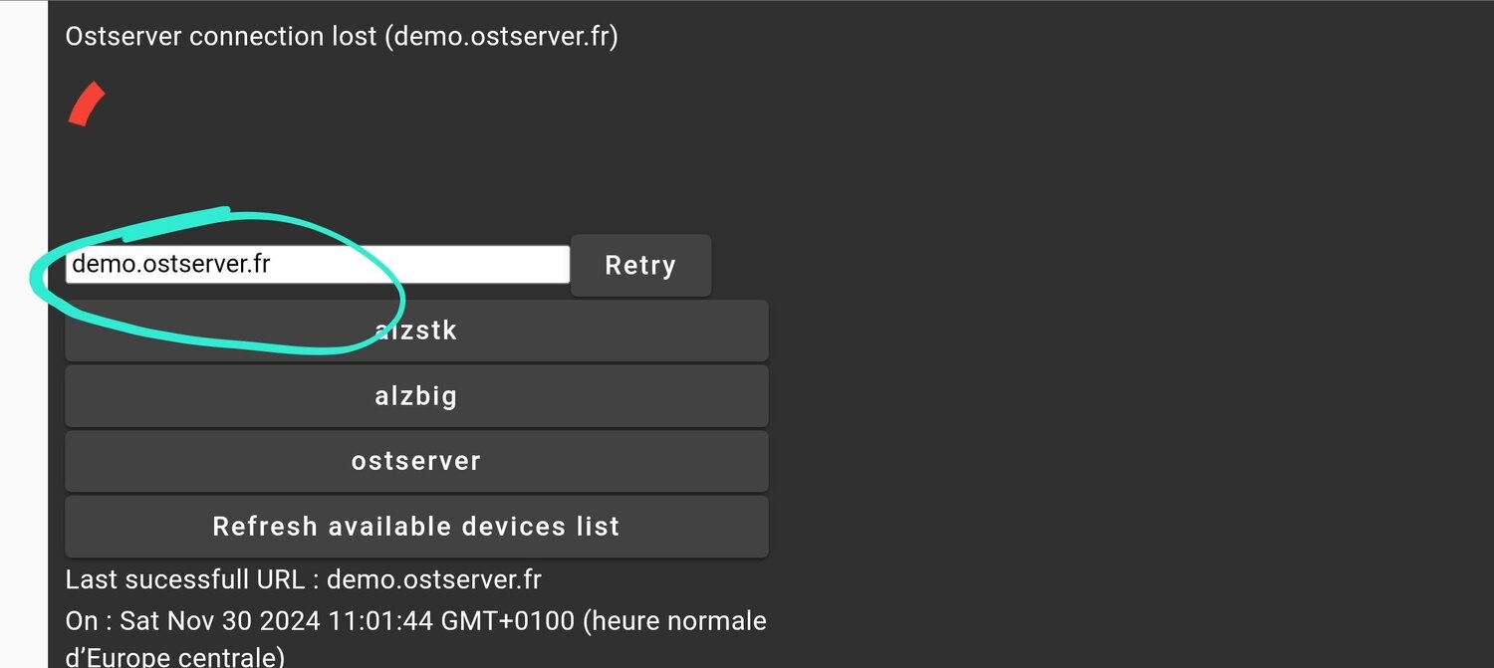Refresh the list of available devices
Viewport: 1494px width, 668px height.
(x=415, y=527)
